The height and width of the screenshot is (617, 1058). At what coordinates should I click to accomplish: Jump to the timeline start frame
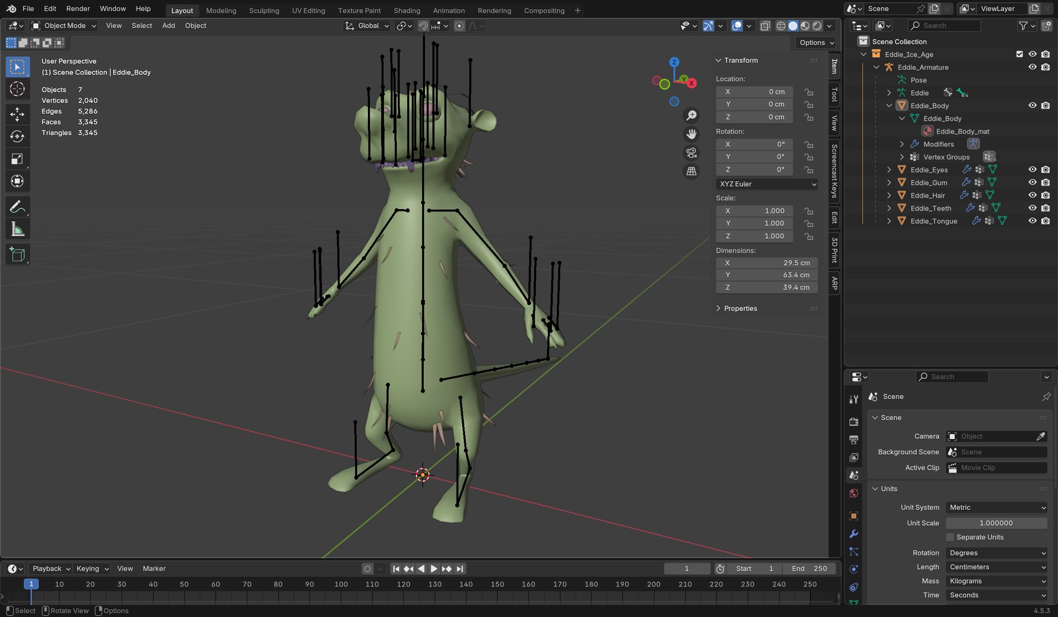click(x=396, y=568)
